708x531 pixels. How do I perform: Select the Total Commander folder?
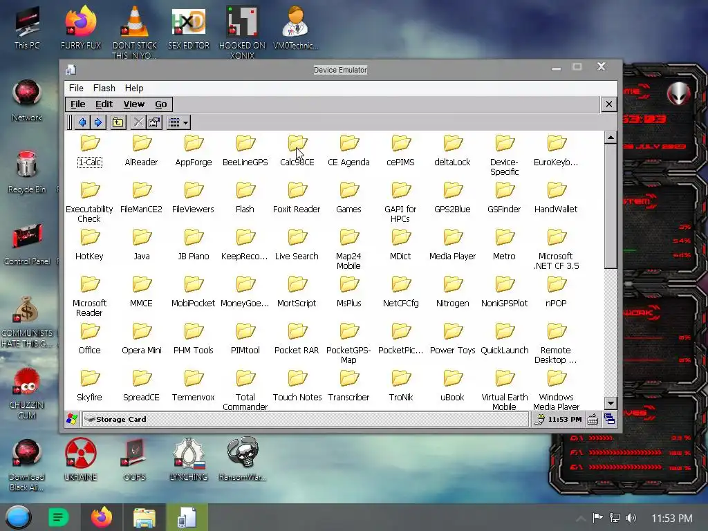245,390
